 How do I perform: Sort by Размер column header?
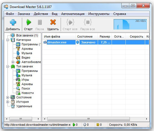point(105,36)
